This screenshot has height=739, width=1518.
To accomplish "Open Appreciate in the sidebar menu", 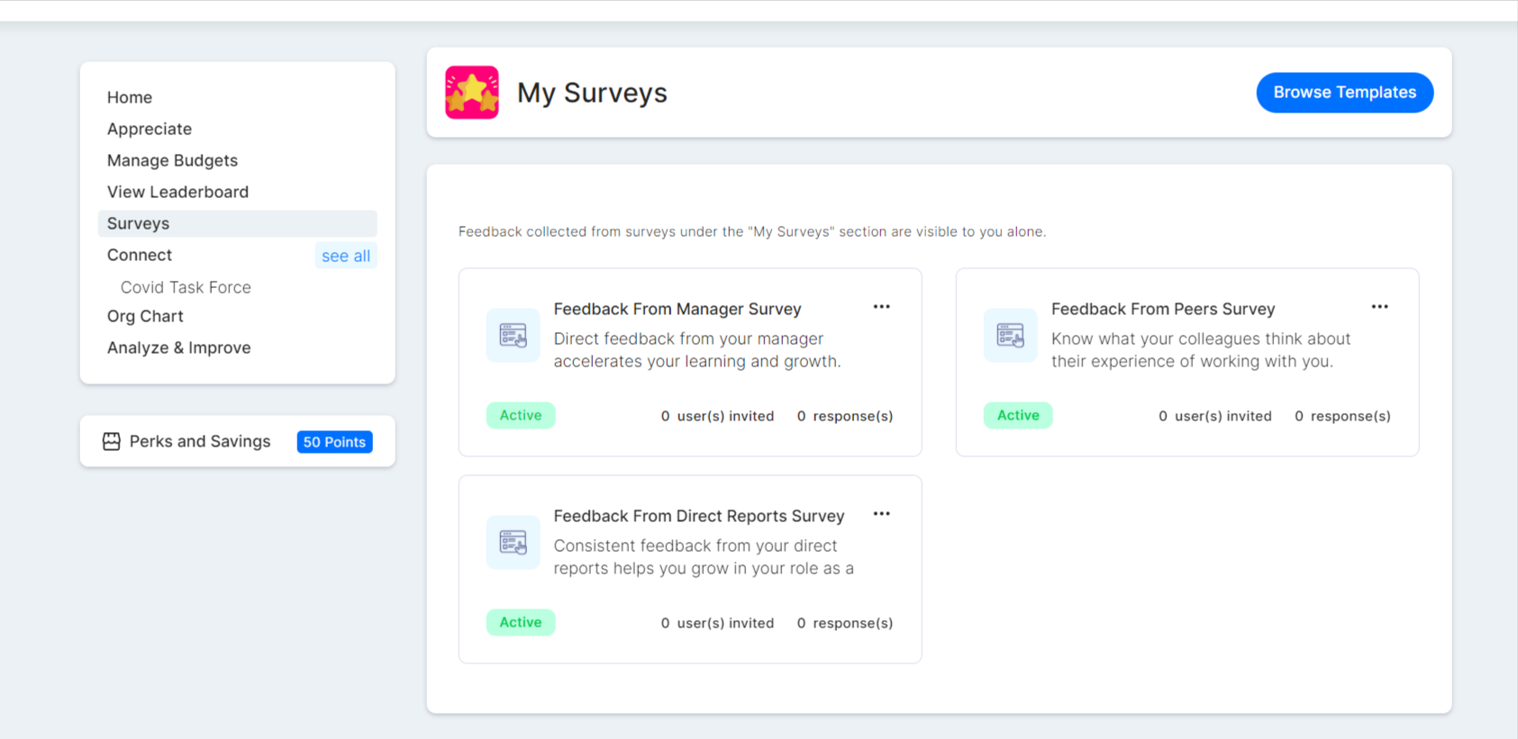I will [150, 129].
